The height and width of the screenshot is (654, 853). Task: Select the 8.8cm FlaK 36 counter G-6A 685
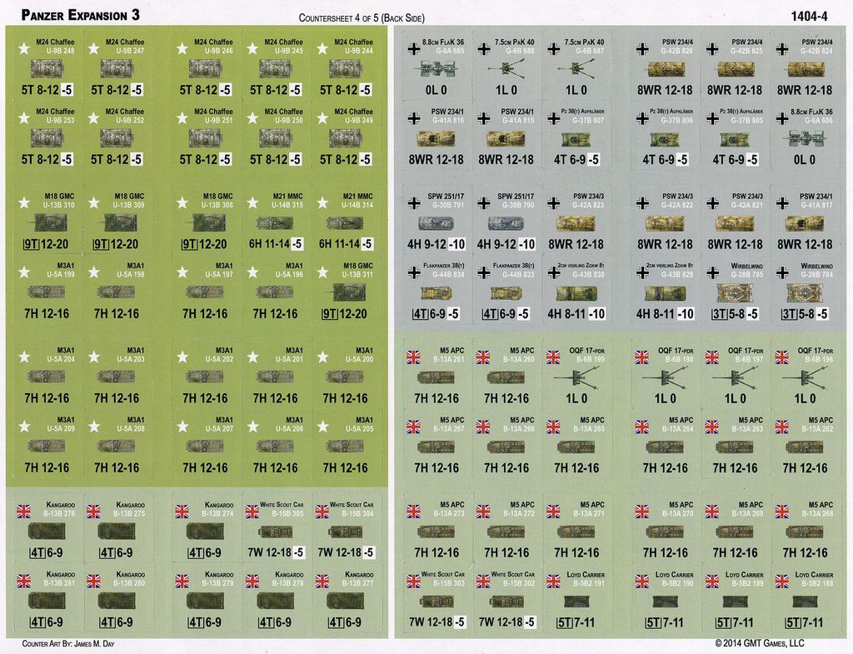pyautogui.click(x=436, y=68)
